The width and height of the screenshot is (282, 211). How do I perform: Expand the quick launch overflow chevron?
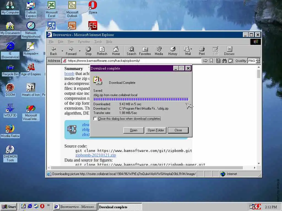48,205
